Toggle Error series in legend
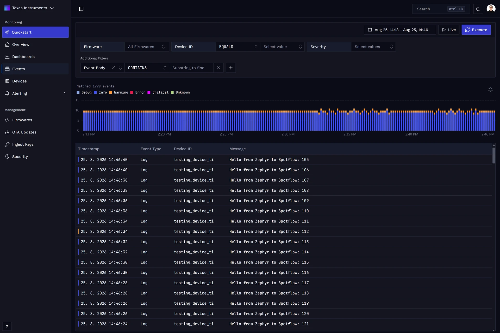The image size is (500, 333). pos(138,93)
